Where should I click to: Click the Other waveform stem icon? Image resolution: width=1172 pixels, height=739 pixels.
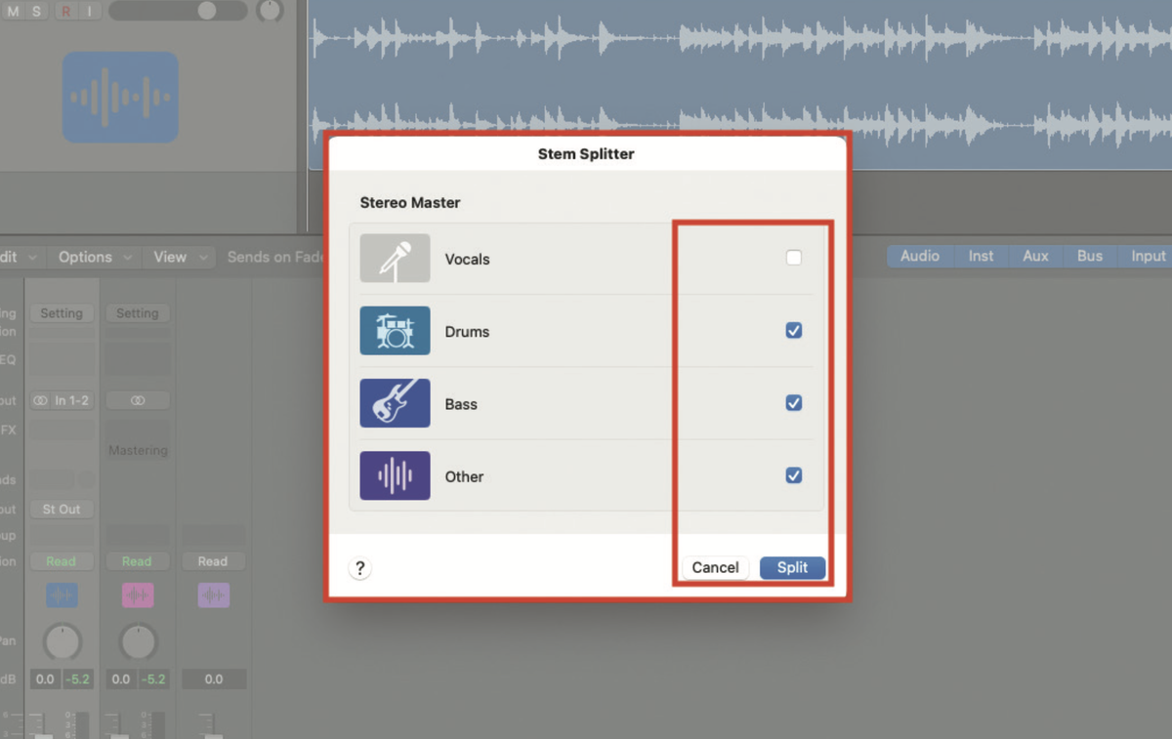point(395,475)
